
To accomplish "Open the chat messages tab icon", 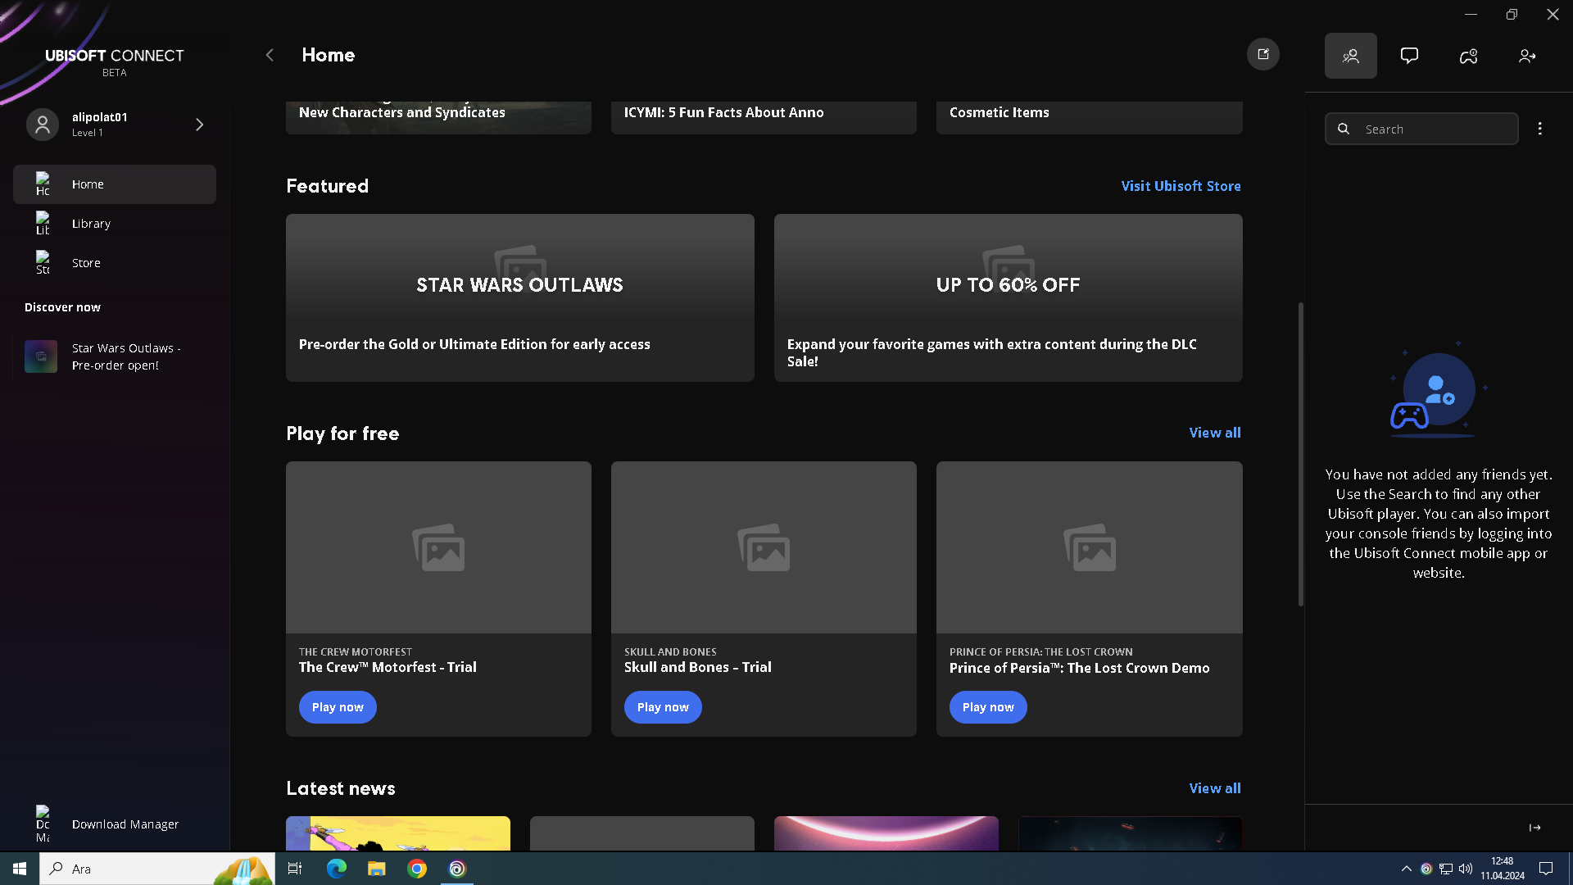I will tap(1409, 56).
